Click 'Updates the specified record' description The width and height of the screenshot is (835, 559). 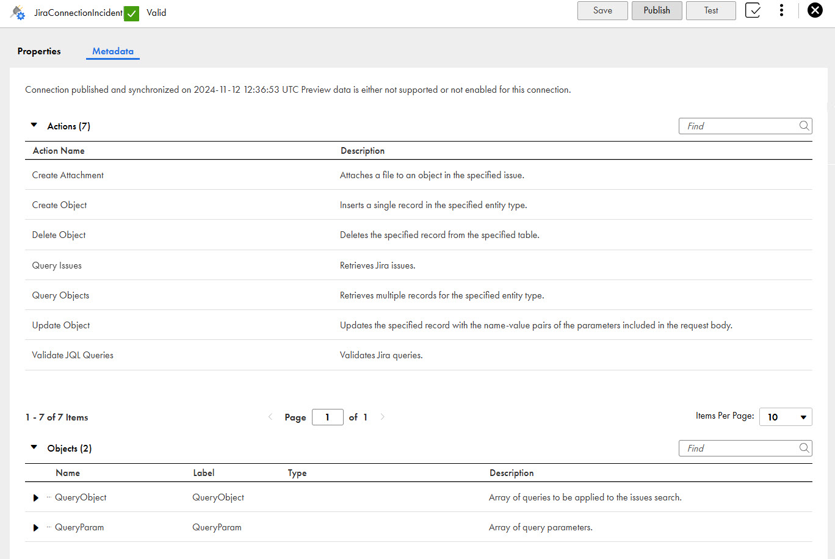(x=536, y=325)
